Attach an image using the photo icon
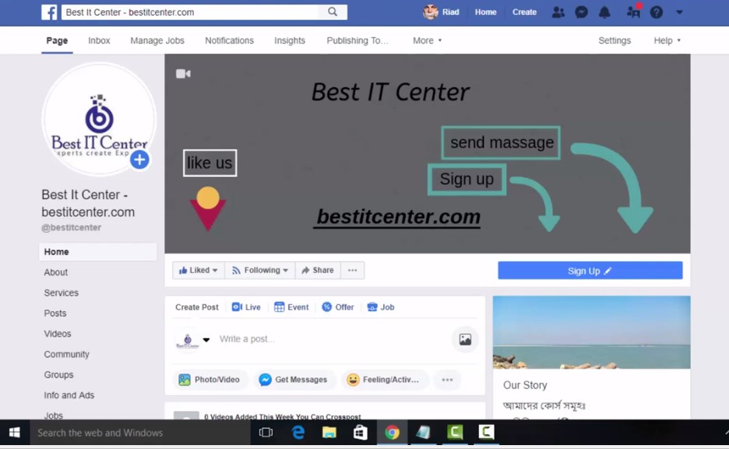The image size is (729, 449). 464,339
